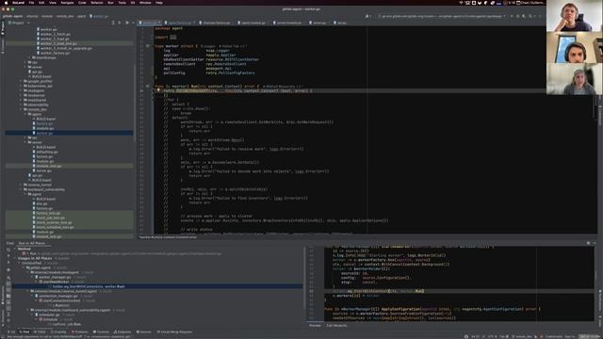Screen dimensions: 603x339
Task: Open the Git menu in the menu bar
Action: tap(133, 3)
